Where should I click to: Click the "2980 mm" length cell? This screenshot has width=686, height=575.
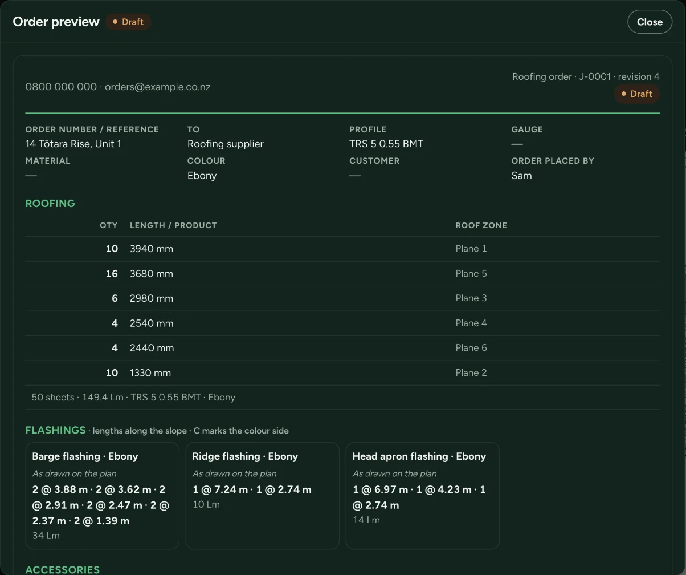click(152, 298)
